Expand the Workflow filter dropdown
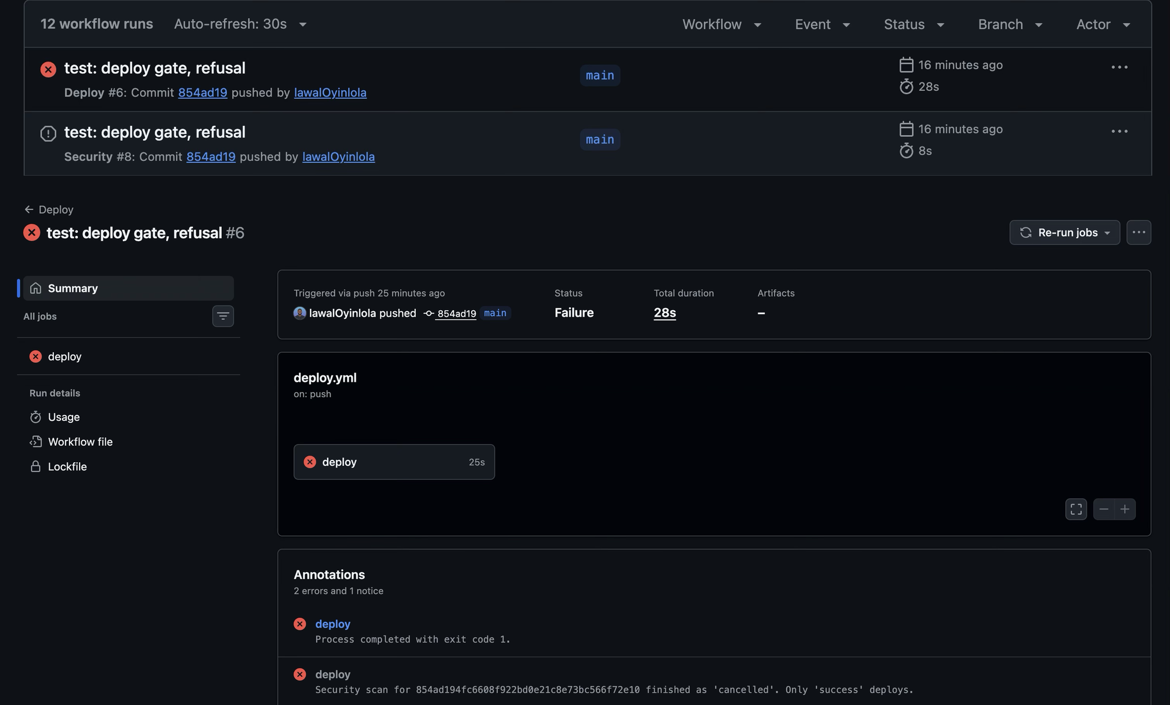Viewport: 1170px width, 705px height. tap(721, 25)
